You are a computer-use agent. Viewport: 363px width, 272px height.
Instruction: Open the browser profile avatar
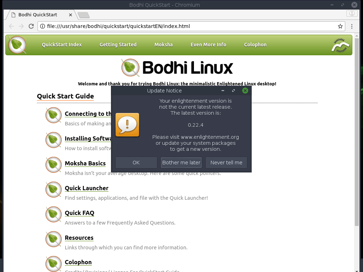352,13
